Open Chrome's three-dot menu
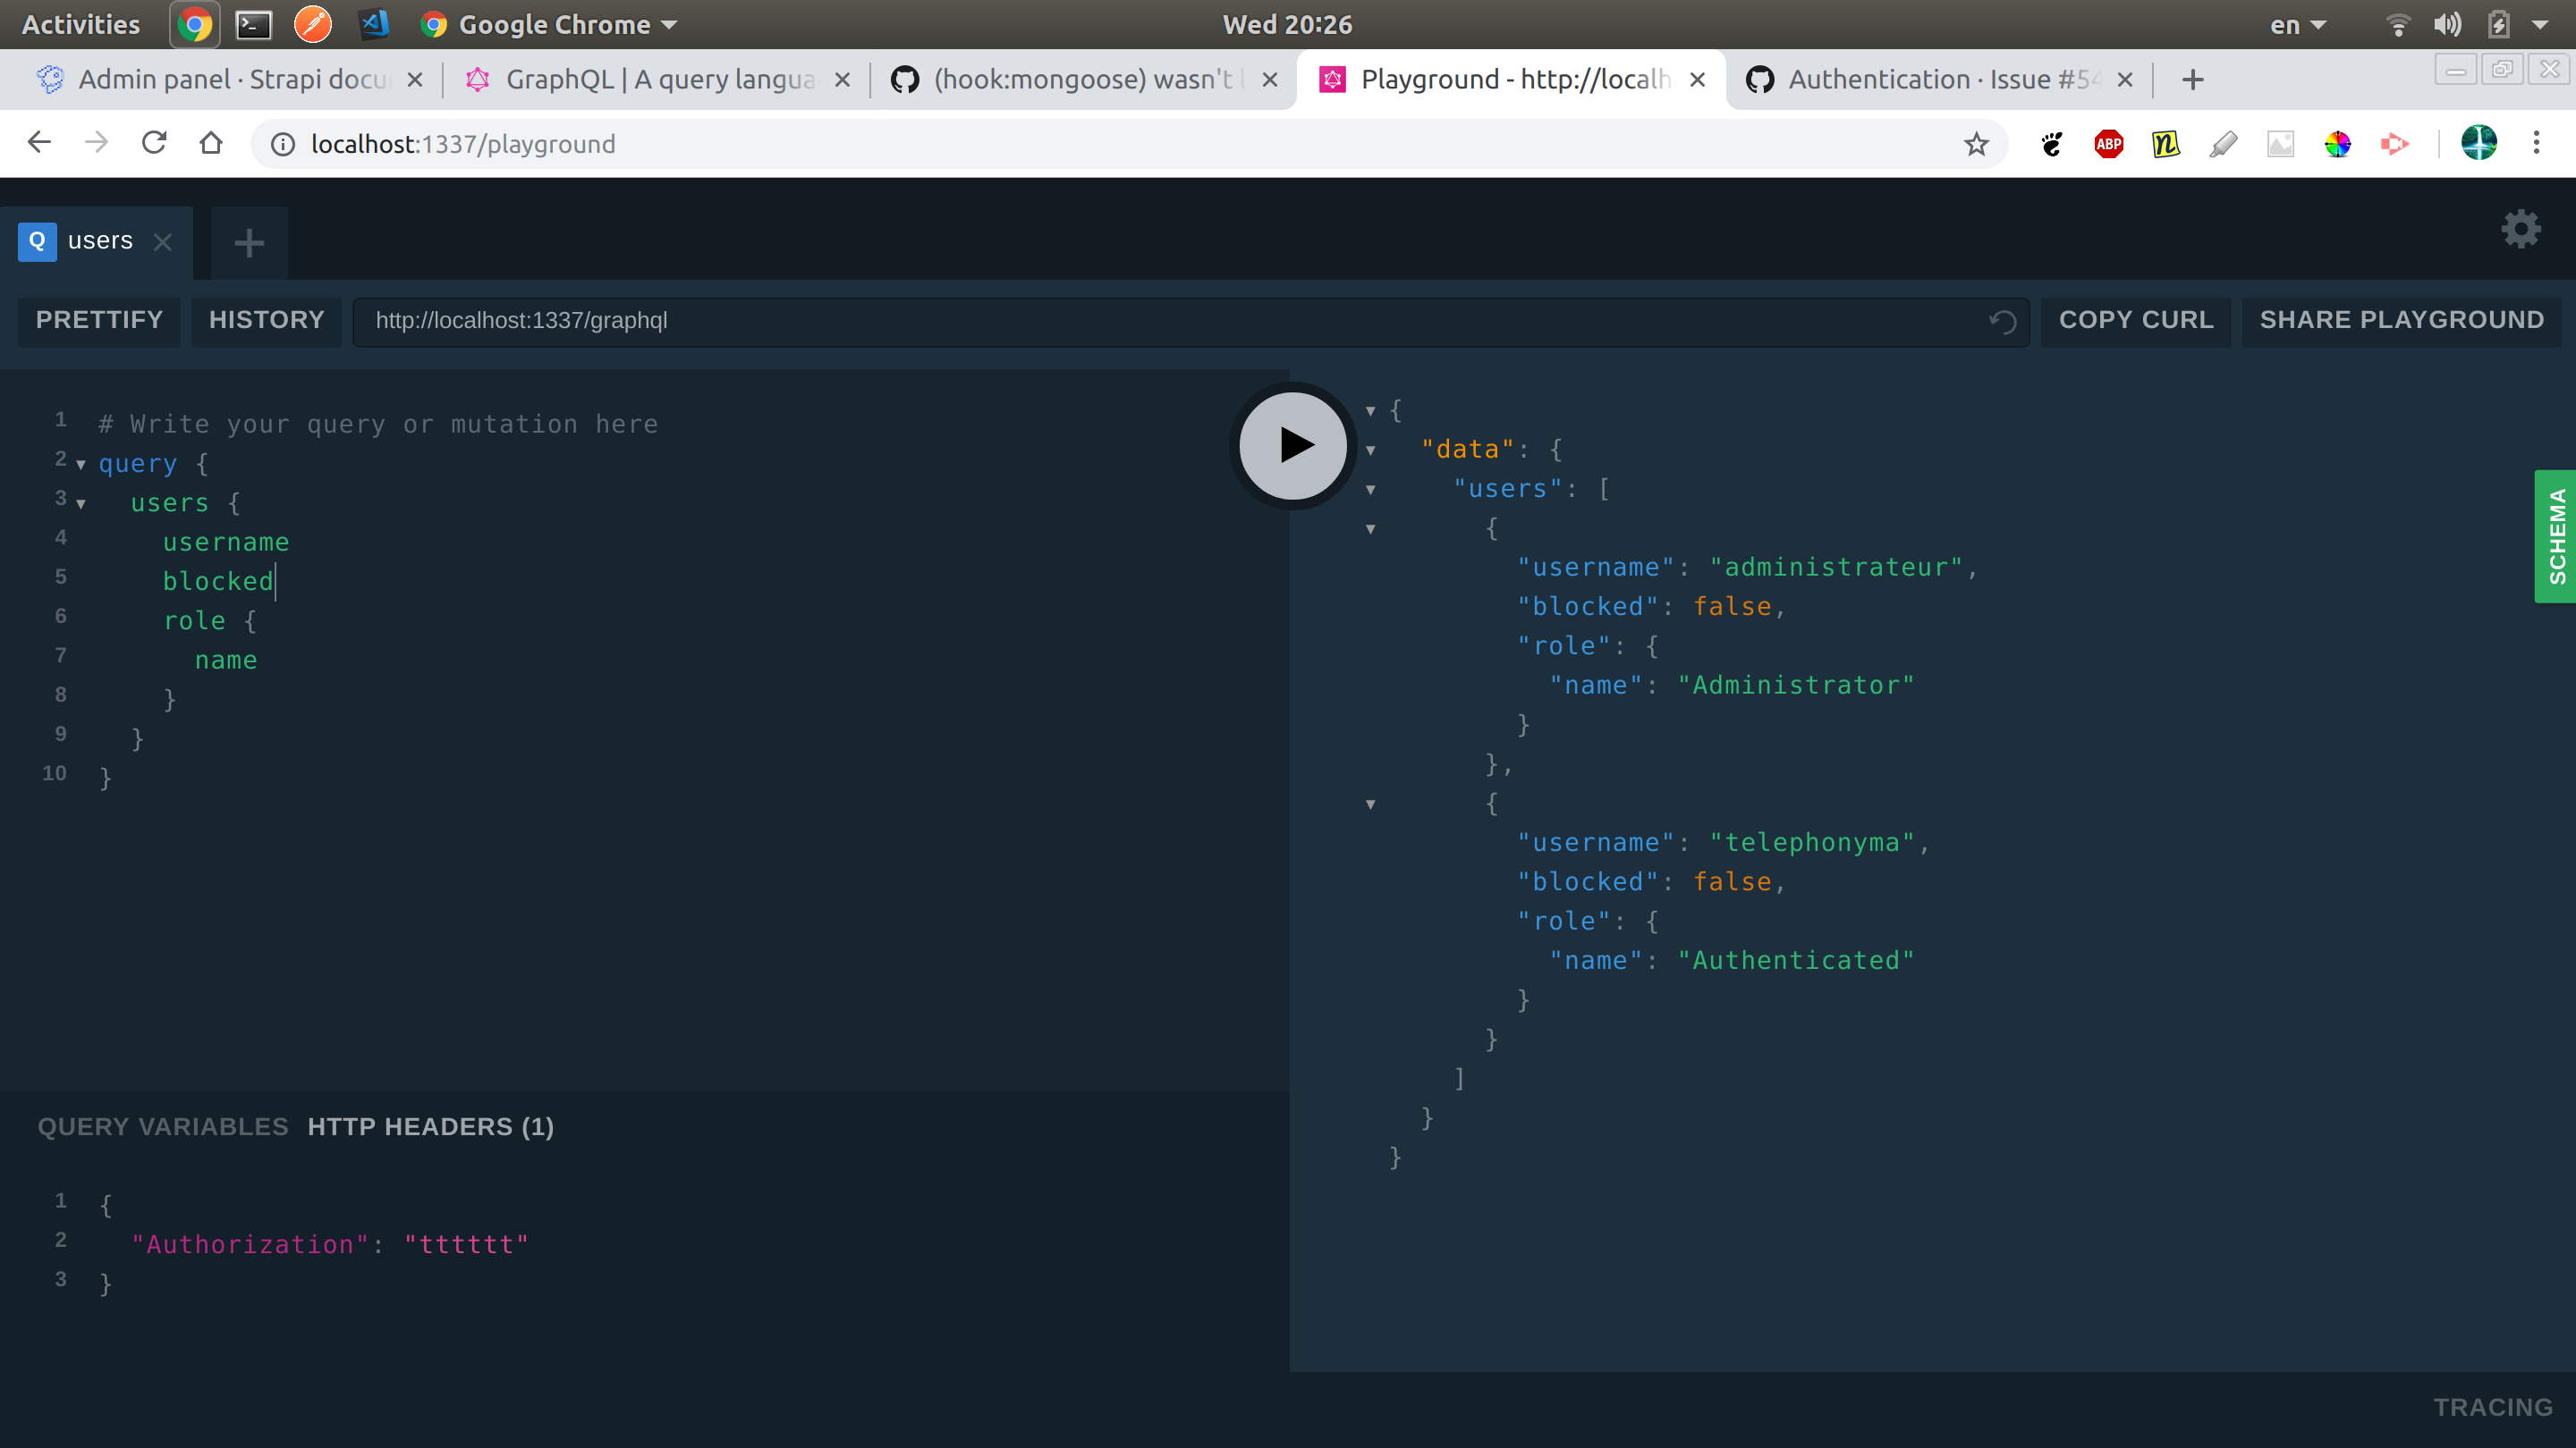The image size is (2576, 1448). pos(2538,143)
